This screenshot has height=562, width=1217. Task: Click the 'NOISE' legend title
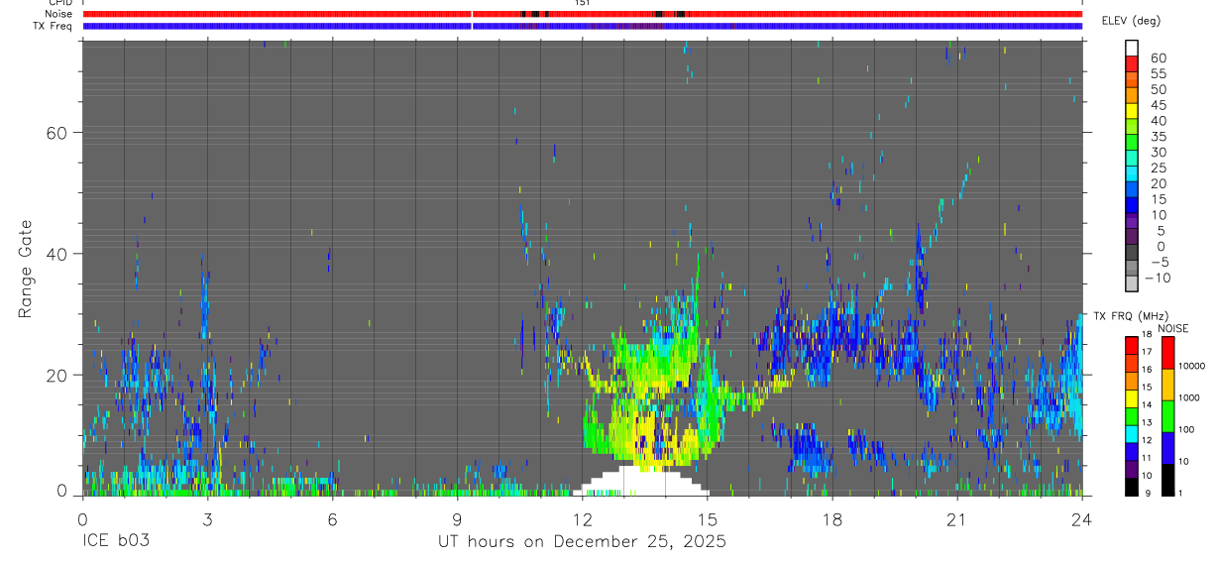click(1174, 328)
